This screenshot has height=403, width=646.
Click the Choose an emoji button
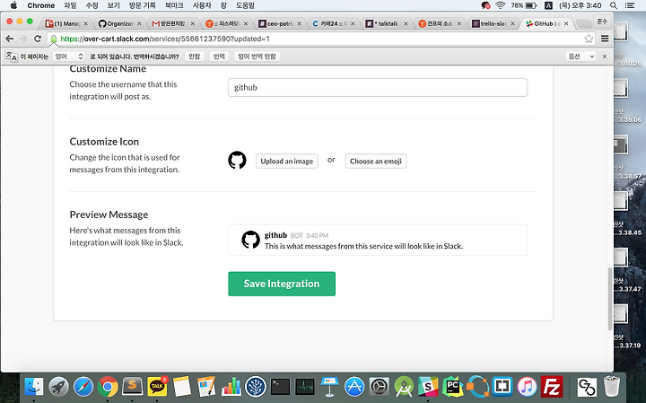[376, 162]
